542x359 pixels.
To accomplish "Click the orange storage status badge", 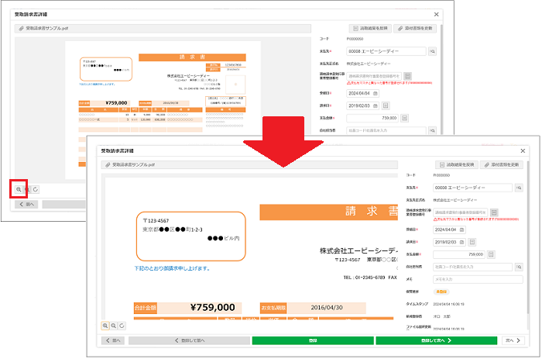I will pos(441,292).
